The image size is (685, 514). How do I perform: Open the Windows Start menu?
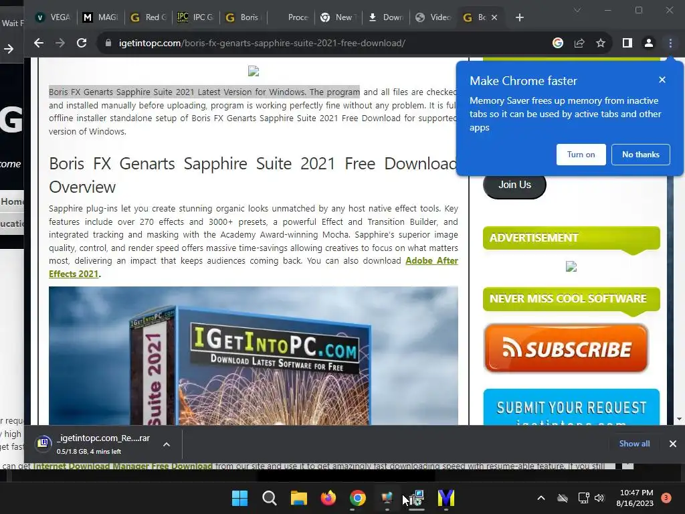tap(240, 498)
